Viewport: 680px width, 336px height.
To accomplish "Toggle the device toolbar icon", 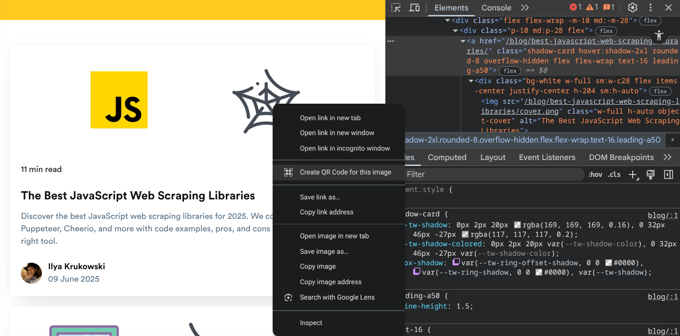I will pos(414,7).
